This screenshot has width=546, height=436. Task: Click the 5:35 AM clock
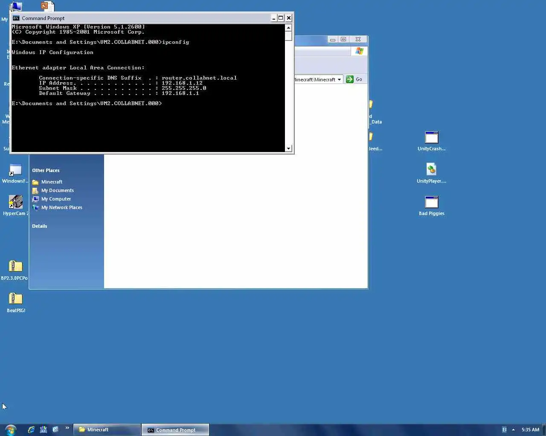point(530,430)
